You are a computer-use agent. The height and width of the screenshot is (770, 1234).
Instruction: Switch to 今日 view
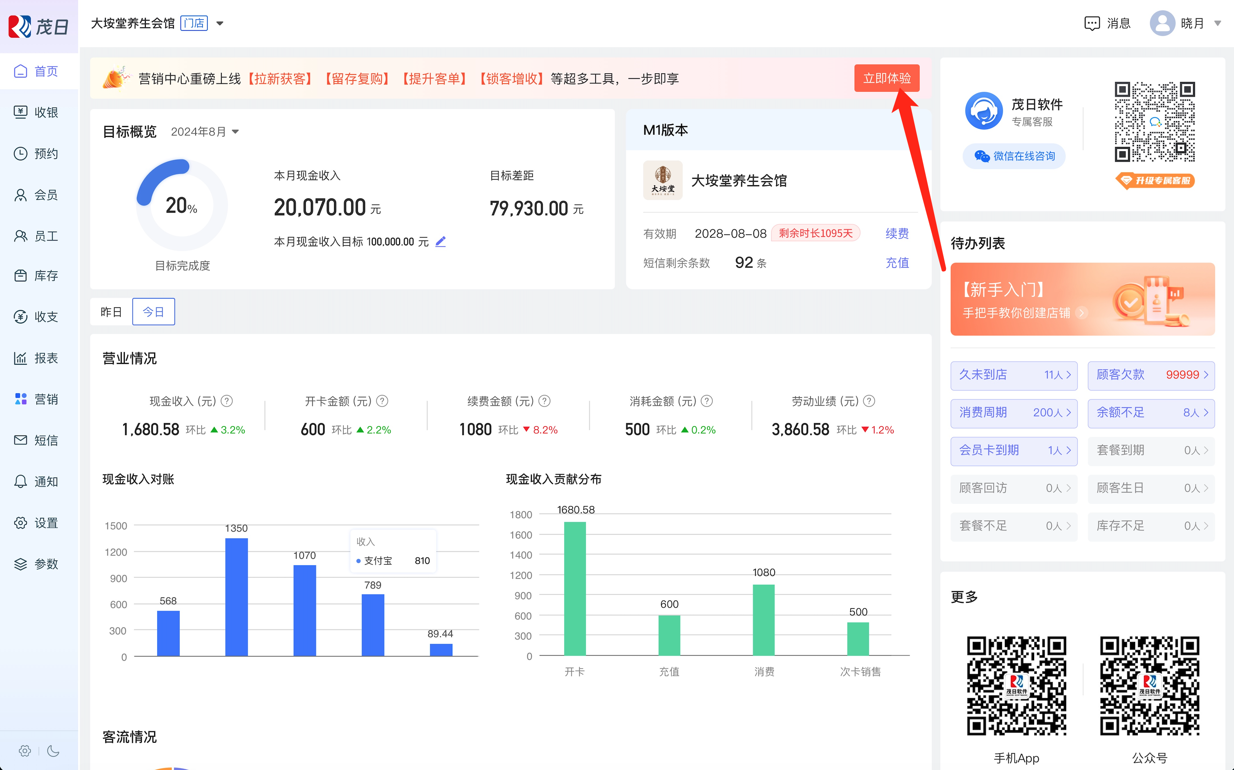tap(153, 312)
